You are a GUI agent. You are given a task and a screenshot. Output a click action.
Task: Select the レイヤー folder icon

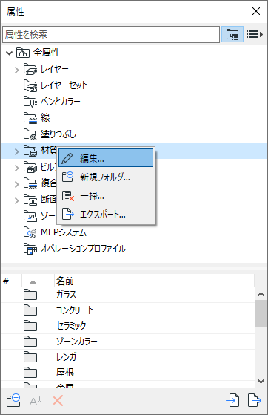30,69
